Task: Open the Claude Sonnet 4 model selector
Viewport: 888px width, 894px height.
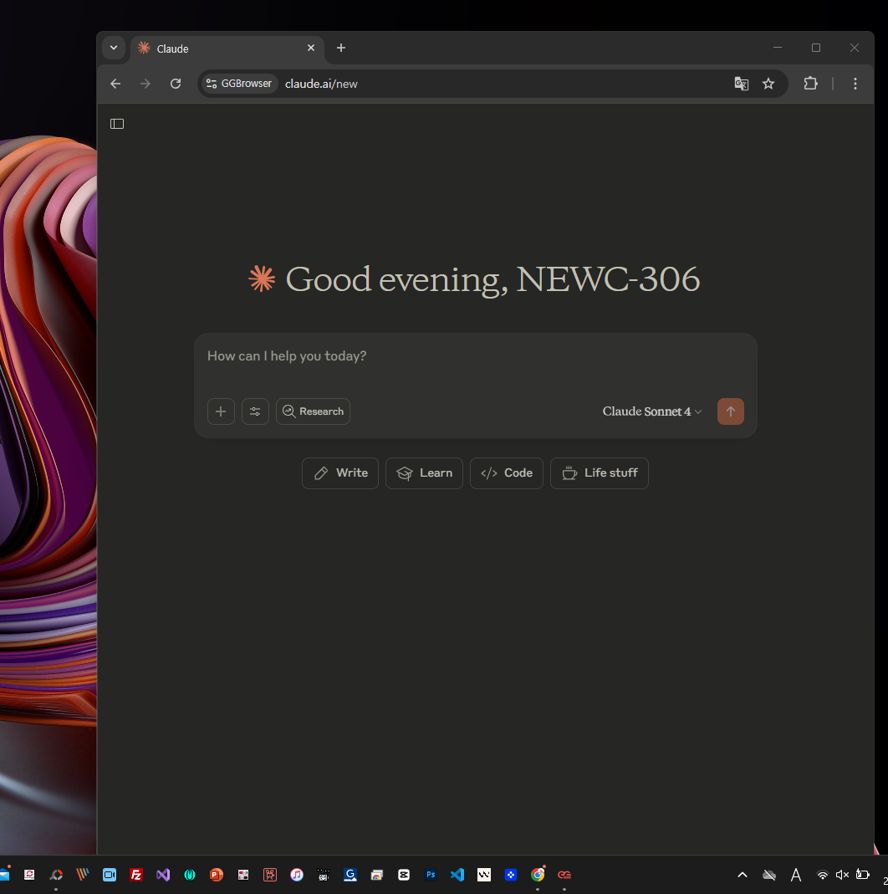Action: click(652, 411)
